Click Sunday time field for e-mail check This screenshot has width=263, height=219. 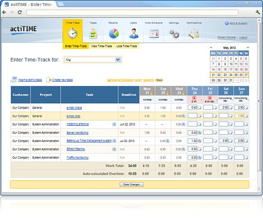(239, 107)
